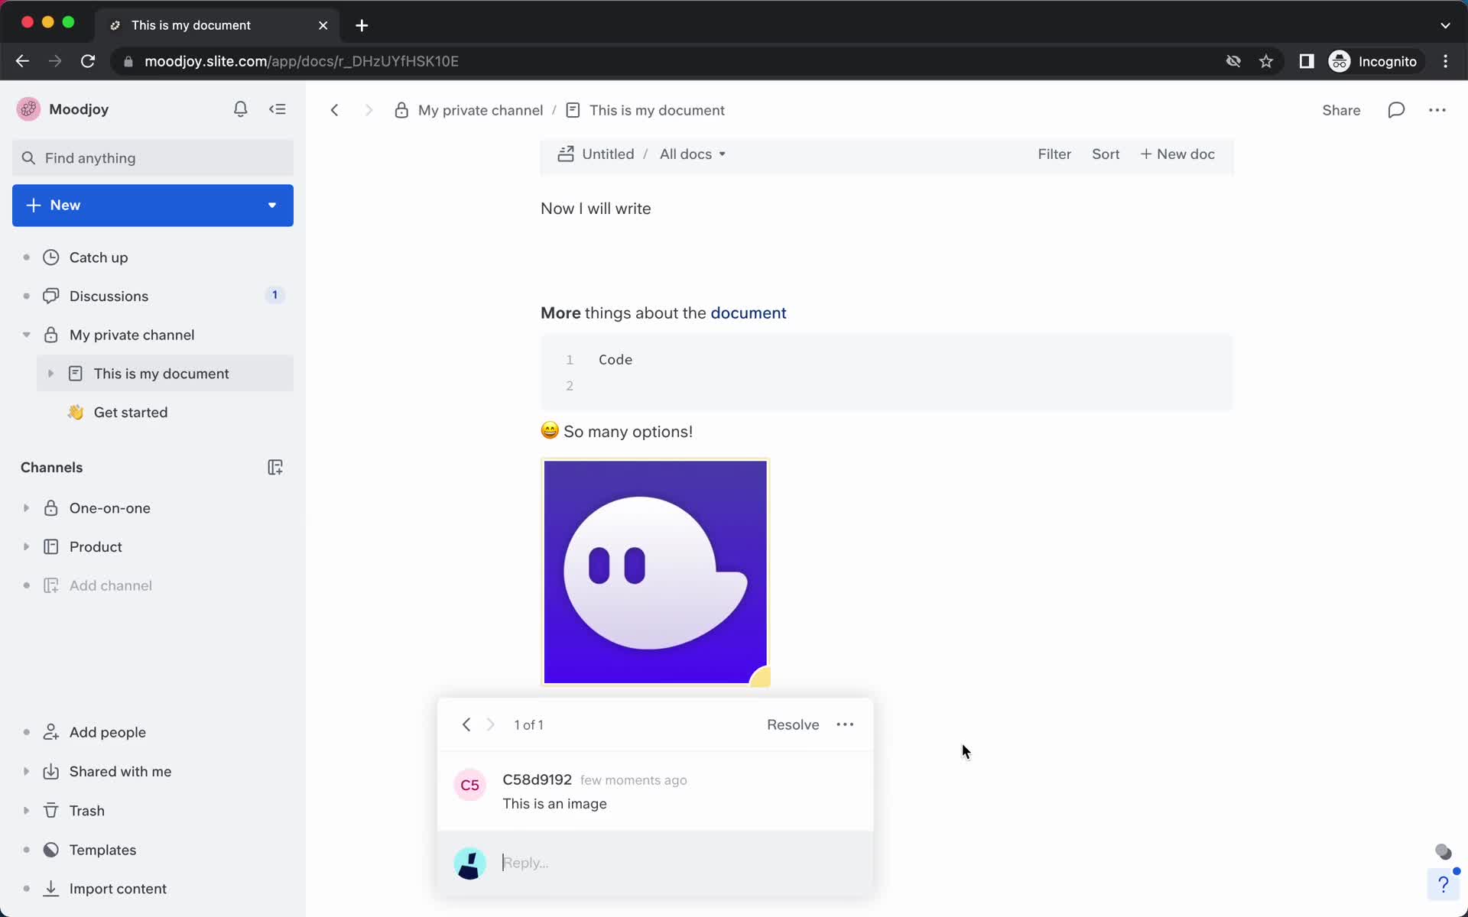
Task: Click the Discussions icon in sidebar
Action: pos(50,296)
